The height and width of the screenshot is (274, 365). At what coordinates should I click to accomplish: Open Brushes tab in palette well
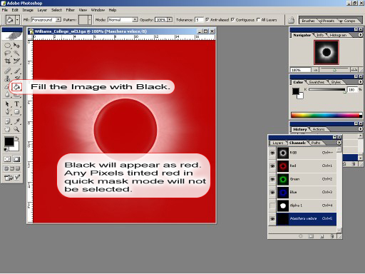tap(308, 21)
